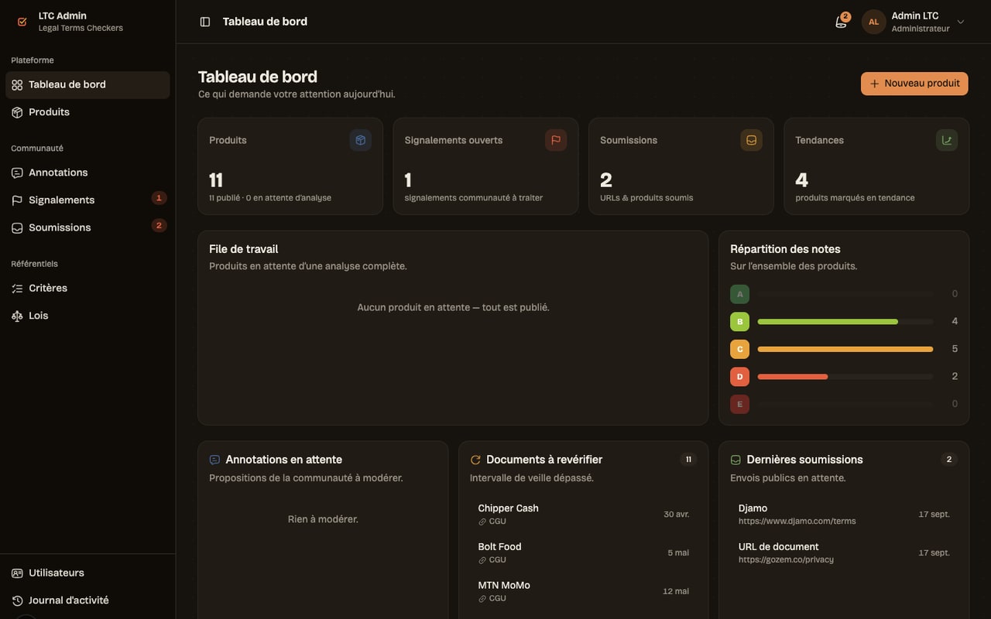The height and width of the screenshot is (619, 991).
Task: Click the Nouveau produit button
Action: click(x=914, y=84)
